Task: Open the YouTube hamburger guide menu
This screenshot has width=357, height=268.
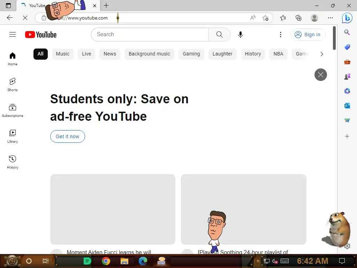Action: [x=13, y=35]
